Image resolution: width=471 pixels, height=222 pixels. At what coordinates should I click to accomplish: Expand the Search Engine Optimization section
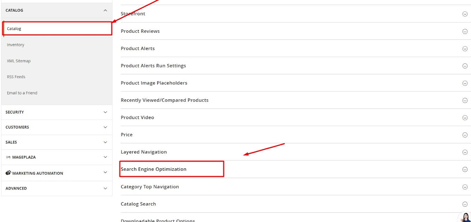coord(465,169)
